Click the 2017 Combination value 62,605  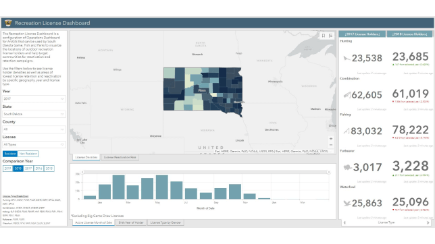[x=367, y=95]
